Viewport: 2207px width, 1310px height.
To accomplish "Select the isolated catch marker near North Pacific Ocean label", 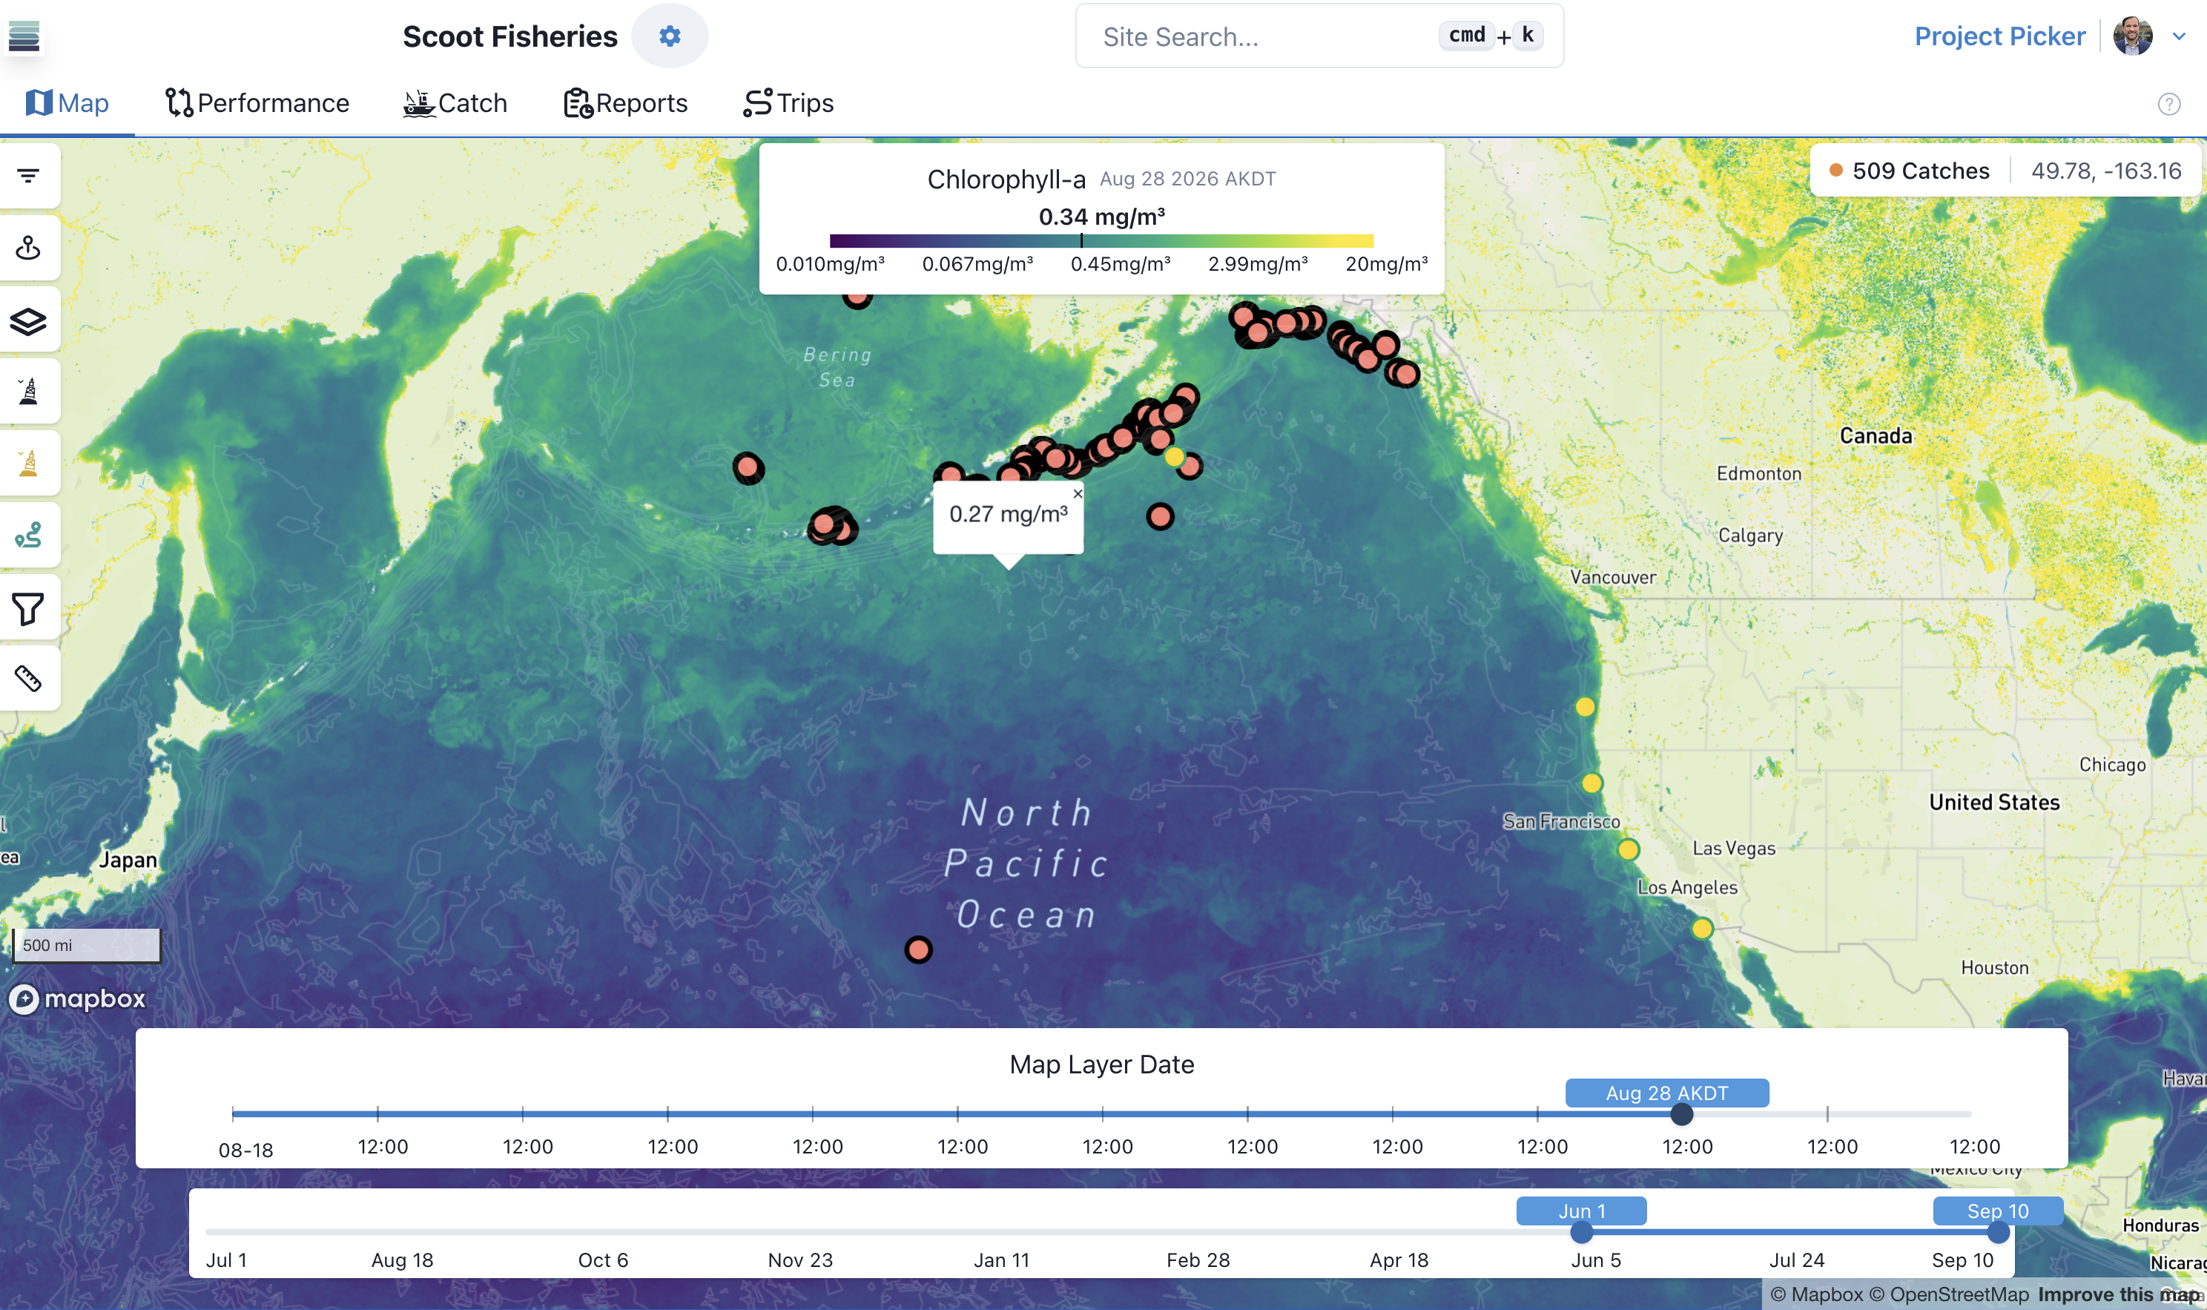I will click(x=919, y=949).
